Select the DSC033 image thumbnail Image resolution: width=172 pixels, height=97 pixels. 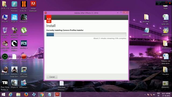click(166, 84)
